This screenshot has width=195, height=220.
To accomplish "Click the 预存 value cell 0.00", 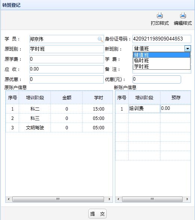I will coord(176,108).
